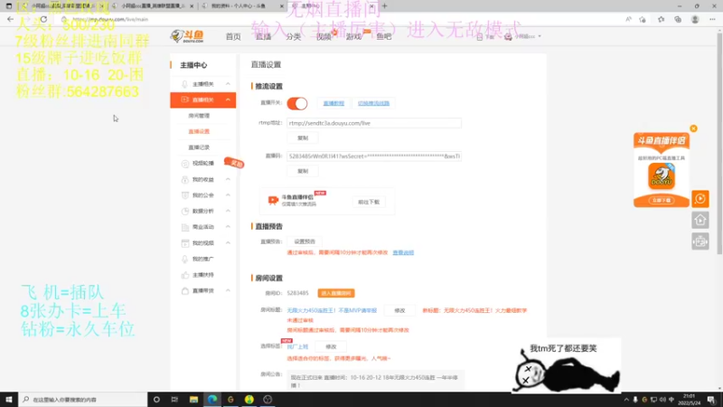Toggle the 直播开关 live switch
This screenshot has width=723, height=407.
click(x=297, y=103)
